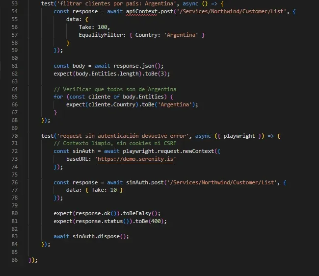Click toBeFalsy() assertion on line 80
The height and width of the screenshot is (276, 319).
[x=140, y=213]
